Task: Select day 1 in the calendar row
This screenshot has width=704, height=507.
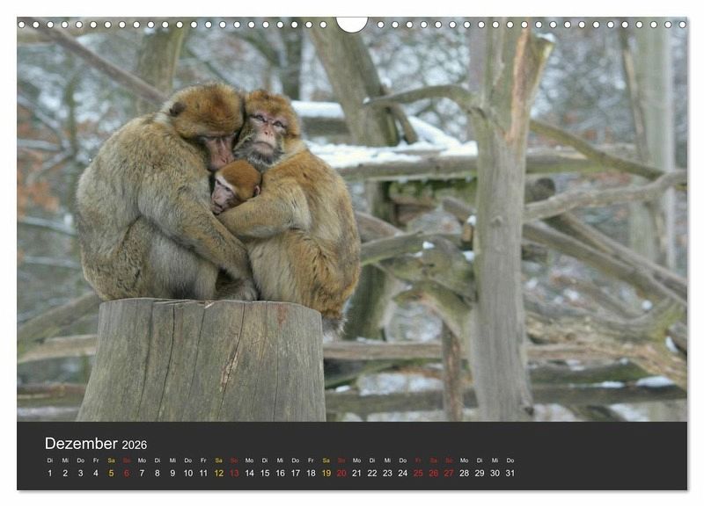Action: pyautogui.click(x=50, y=473)
